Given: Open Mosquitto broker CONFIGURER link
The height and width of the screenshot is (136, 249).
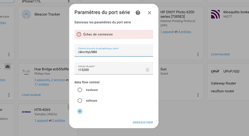Looking at the screenshot, I should [x=220, y=54].
